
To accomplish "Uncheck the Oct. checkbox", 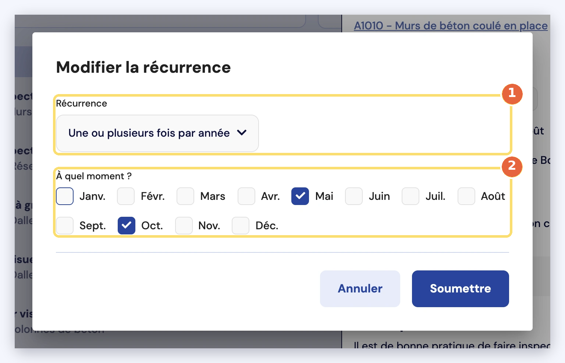I will pyautogui.click(x=127, y=226).
